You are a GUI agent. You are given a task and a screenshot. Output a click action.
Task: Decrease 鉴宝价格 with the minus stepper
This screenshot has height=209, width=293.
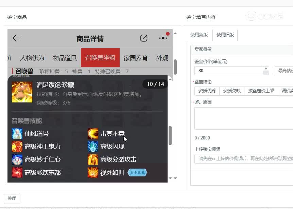coord(266,73)
